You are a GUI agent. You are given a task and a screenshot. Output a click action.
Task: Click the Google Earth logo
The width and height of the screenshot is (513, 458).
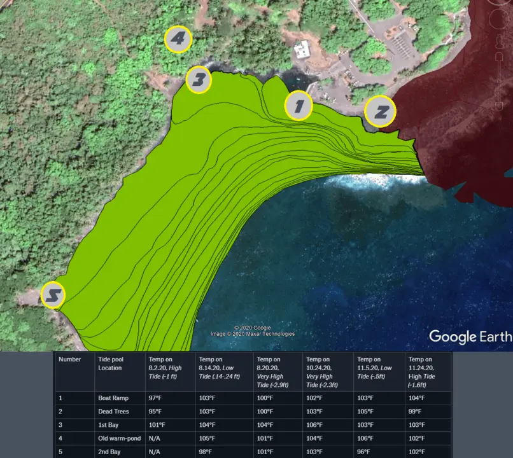470,337
